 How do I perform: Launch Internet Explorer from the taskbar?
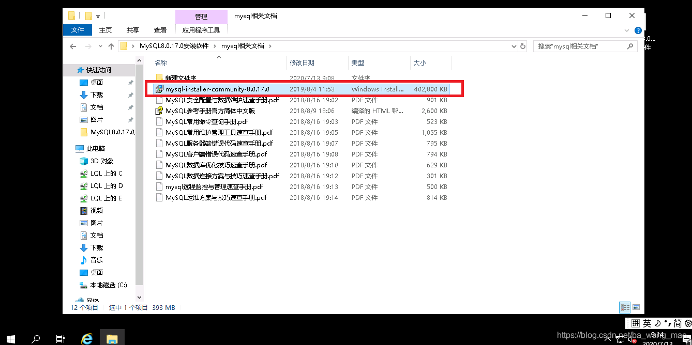click(87, 338)
